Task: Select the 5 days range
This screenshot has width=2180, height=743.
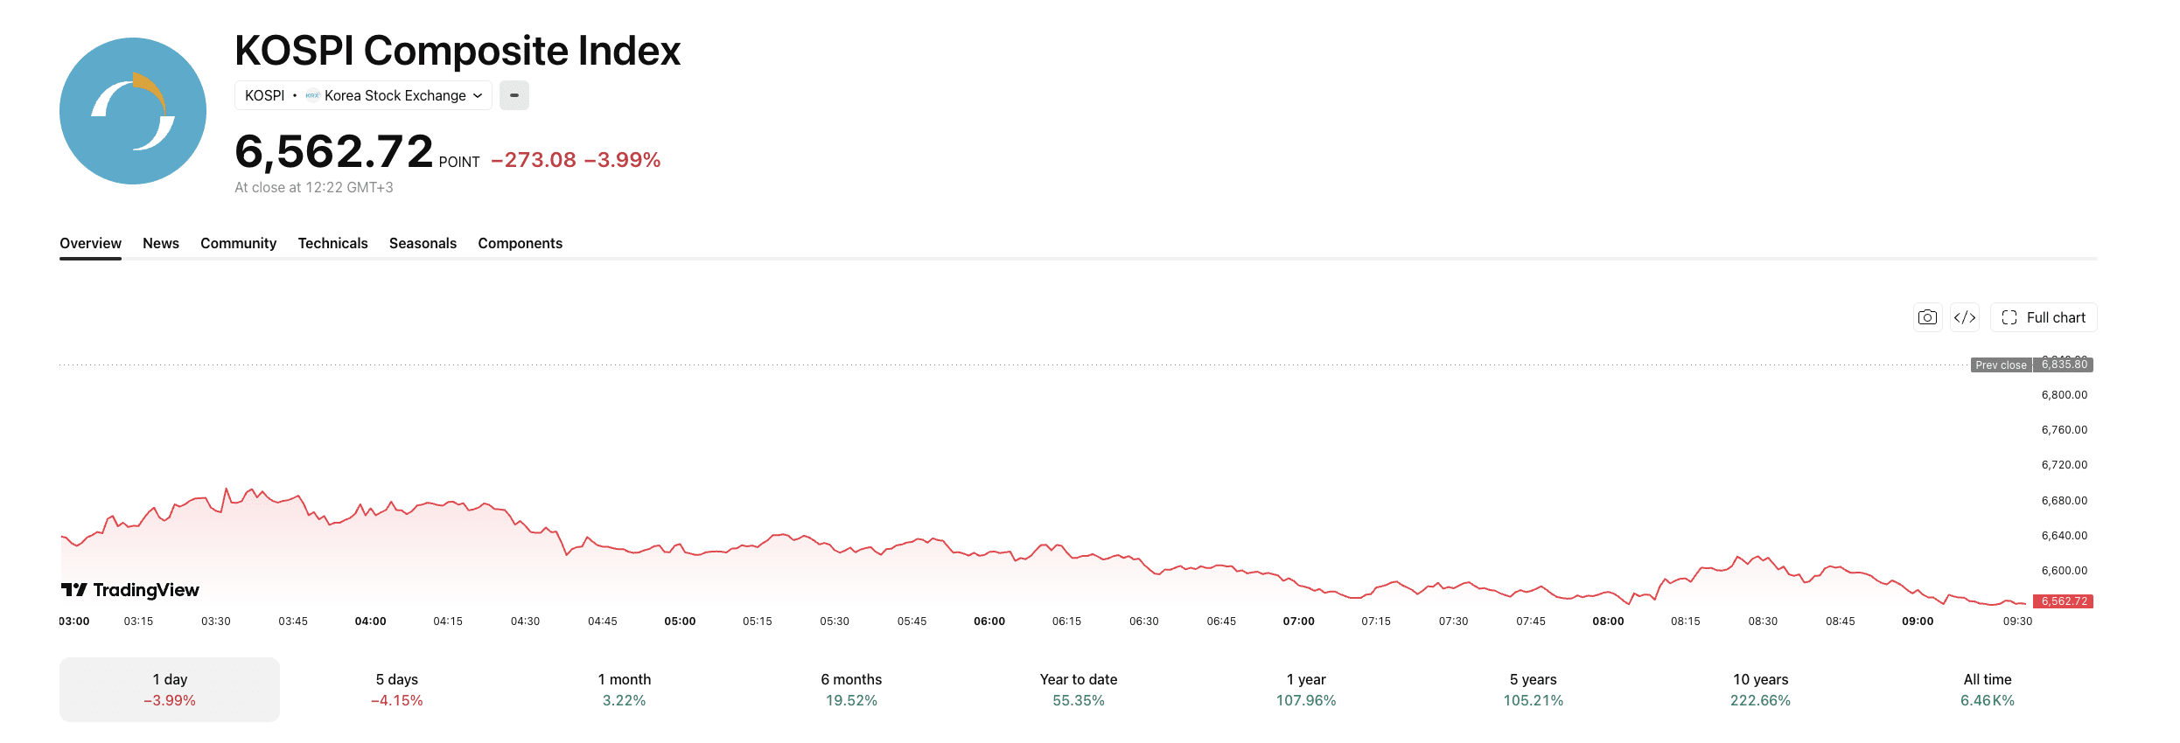Action: (x=397, y=690)
